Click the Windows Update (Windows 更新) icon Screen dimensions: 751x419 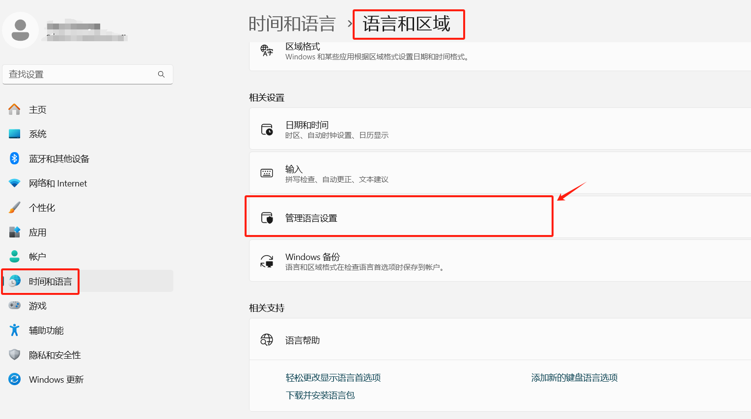pyautogui.click(x=15, y=379)
